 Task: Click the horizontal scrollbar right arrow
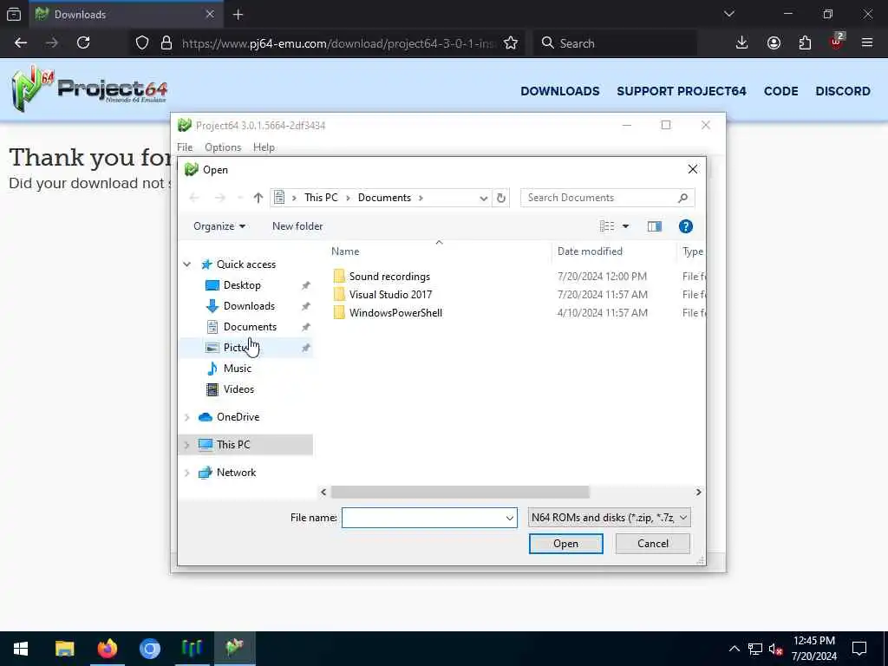click(698, 493)
